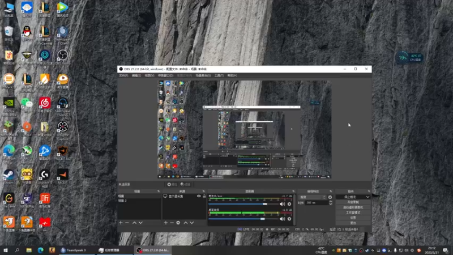Open the scene transition type dropdown

coord(313,197)
